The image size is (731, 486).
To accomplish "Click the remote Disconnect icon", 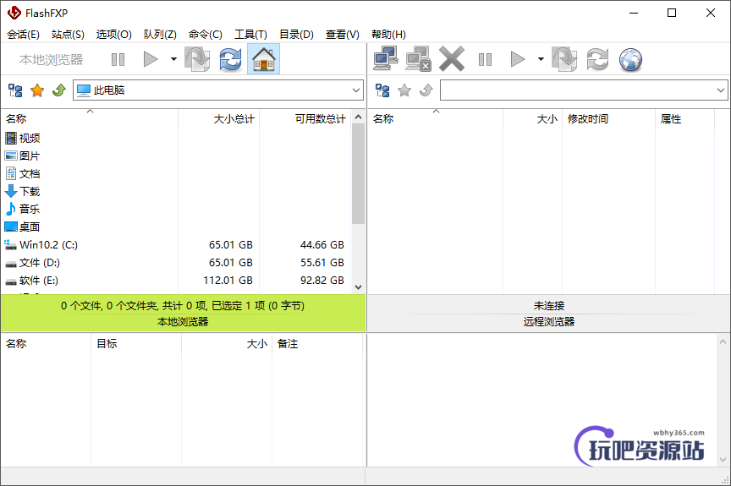I will [418, 58].
